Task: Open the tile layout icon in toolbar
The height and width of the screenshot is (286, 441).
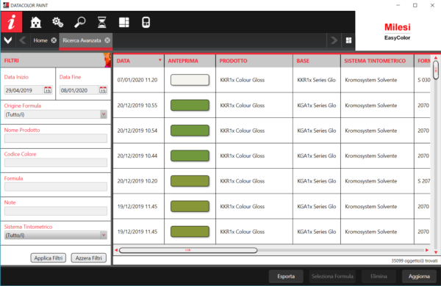Action: 123,22
